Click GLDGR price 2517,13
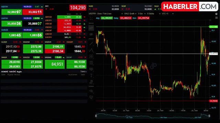The height and width of the screenshot is (123, 220). click(x=11, y=46)
